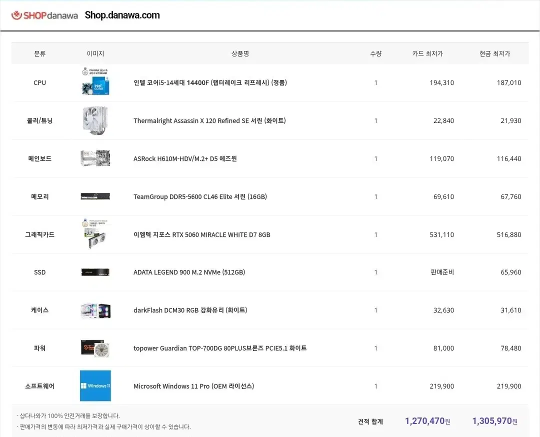
Task: Click the 이미지 column header
Action: [95, 53]
